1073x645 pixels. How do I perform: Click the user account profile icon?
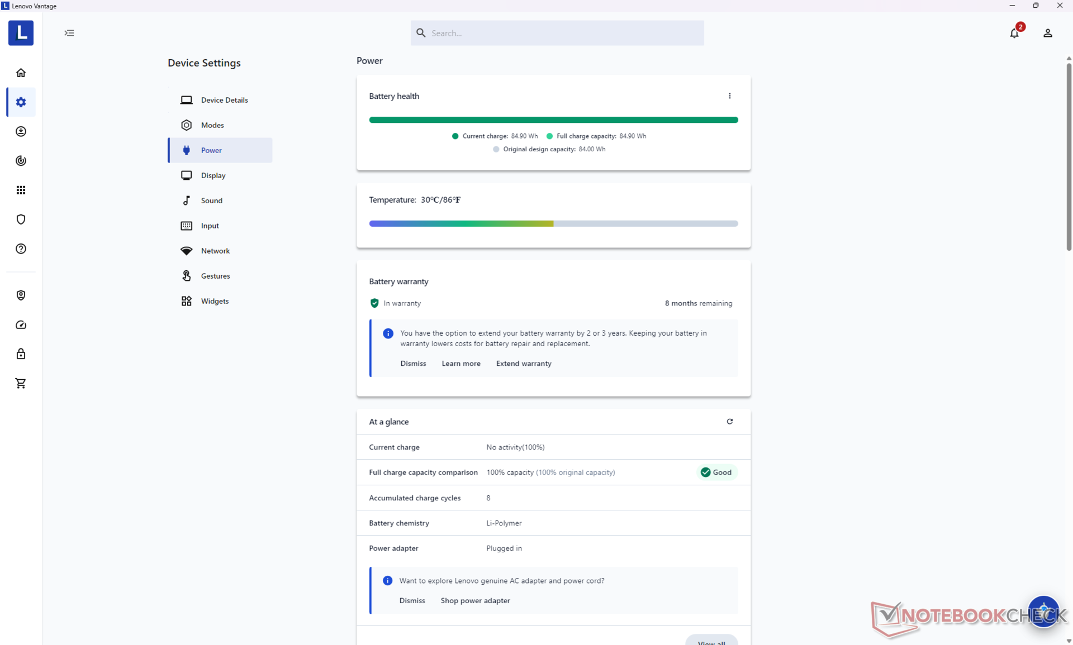tap(1047, 34)
